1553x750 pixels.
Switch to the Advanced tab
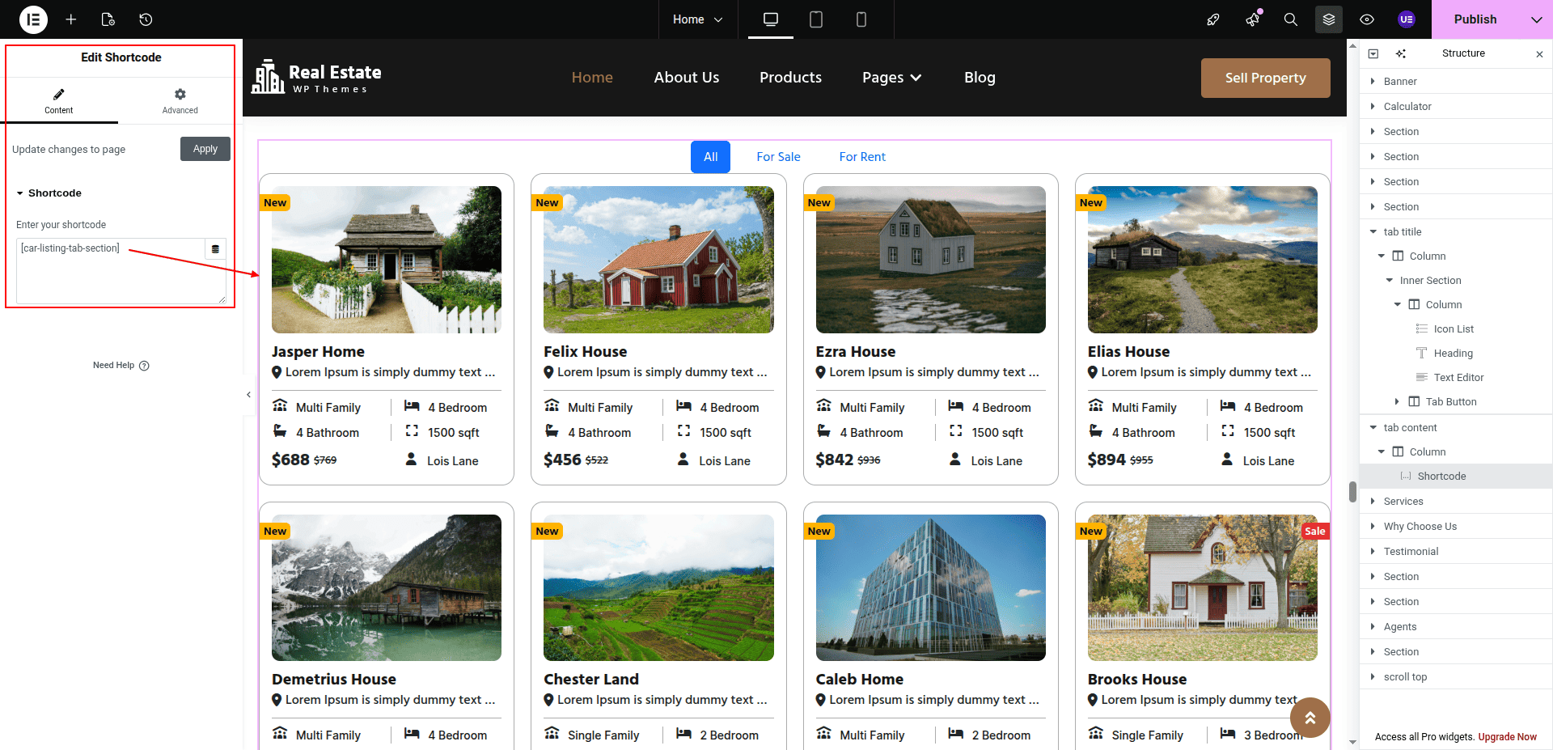[180, 101]
